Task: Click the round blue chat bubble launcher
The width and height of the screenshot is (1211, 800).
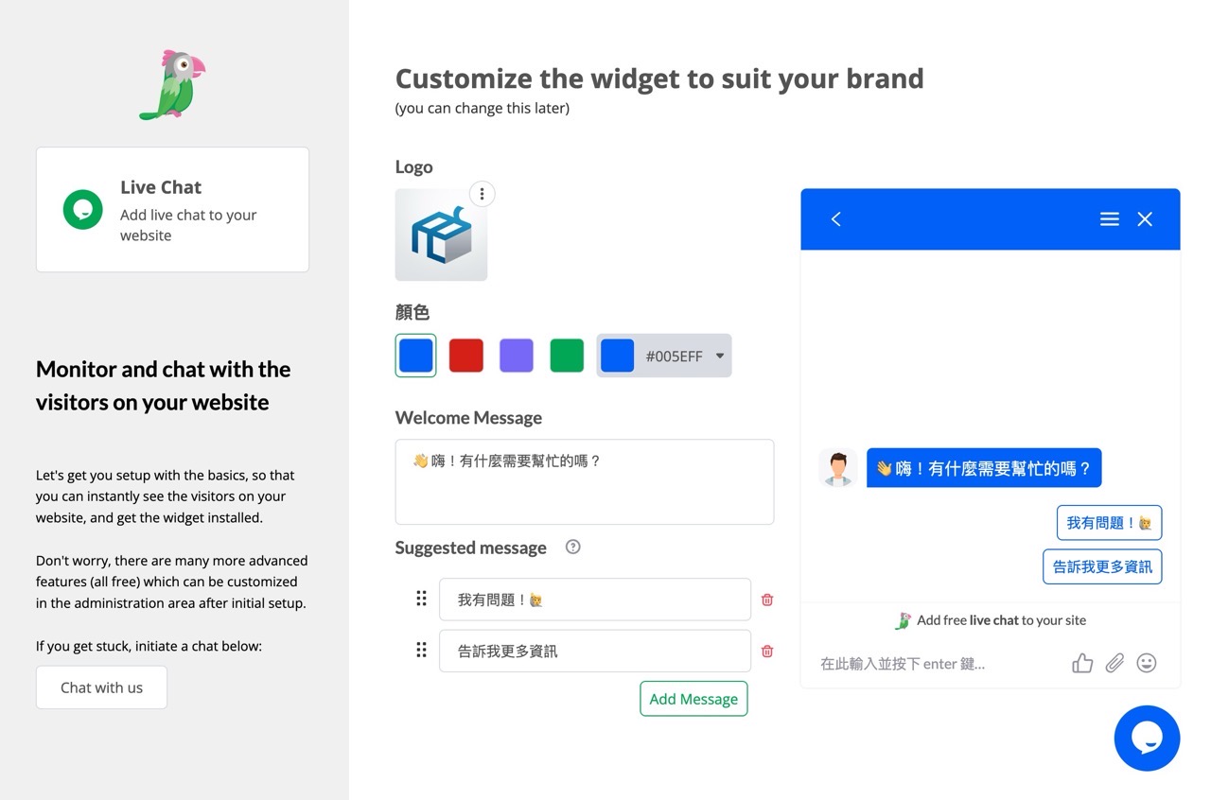Action: pos(1147,739)
